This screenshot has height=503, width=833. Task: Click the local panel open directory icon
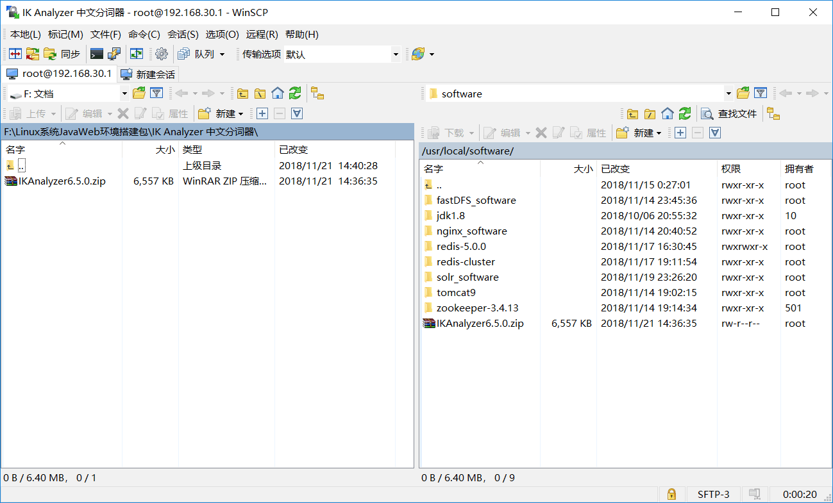pos(139,94)
